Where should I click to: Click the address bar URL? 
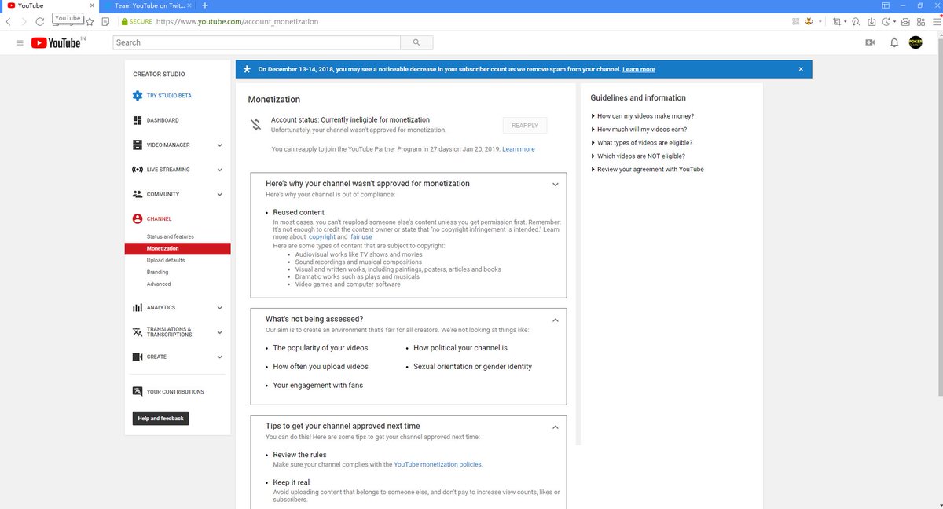pyautogui.click(x=237, y=22)
